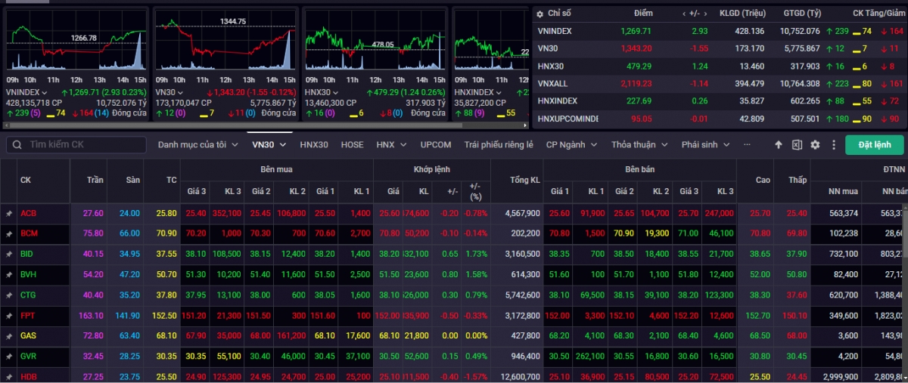Click the search magnifier icon
The image size is (908, 383).
pos(17,144)
